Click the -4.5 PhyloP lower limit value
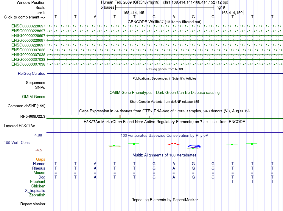 [39, 150]
